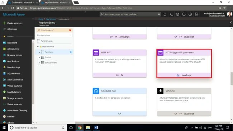233x131 pixels.
Task: Click the feedback smiley icon
Action: (184, 14)
